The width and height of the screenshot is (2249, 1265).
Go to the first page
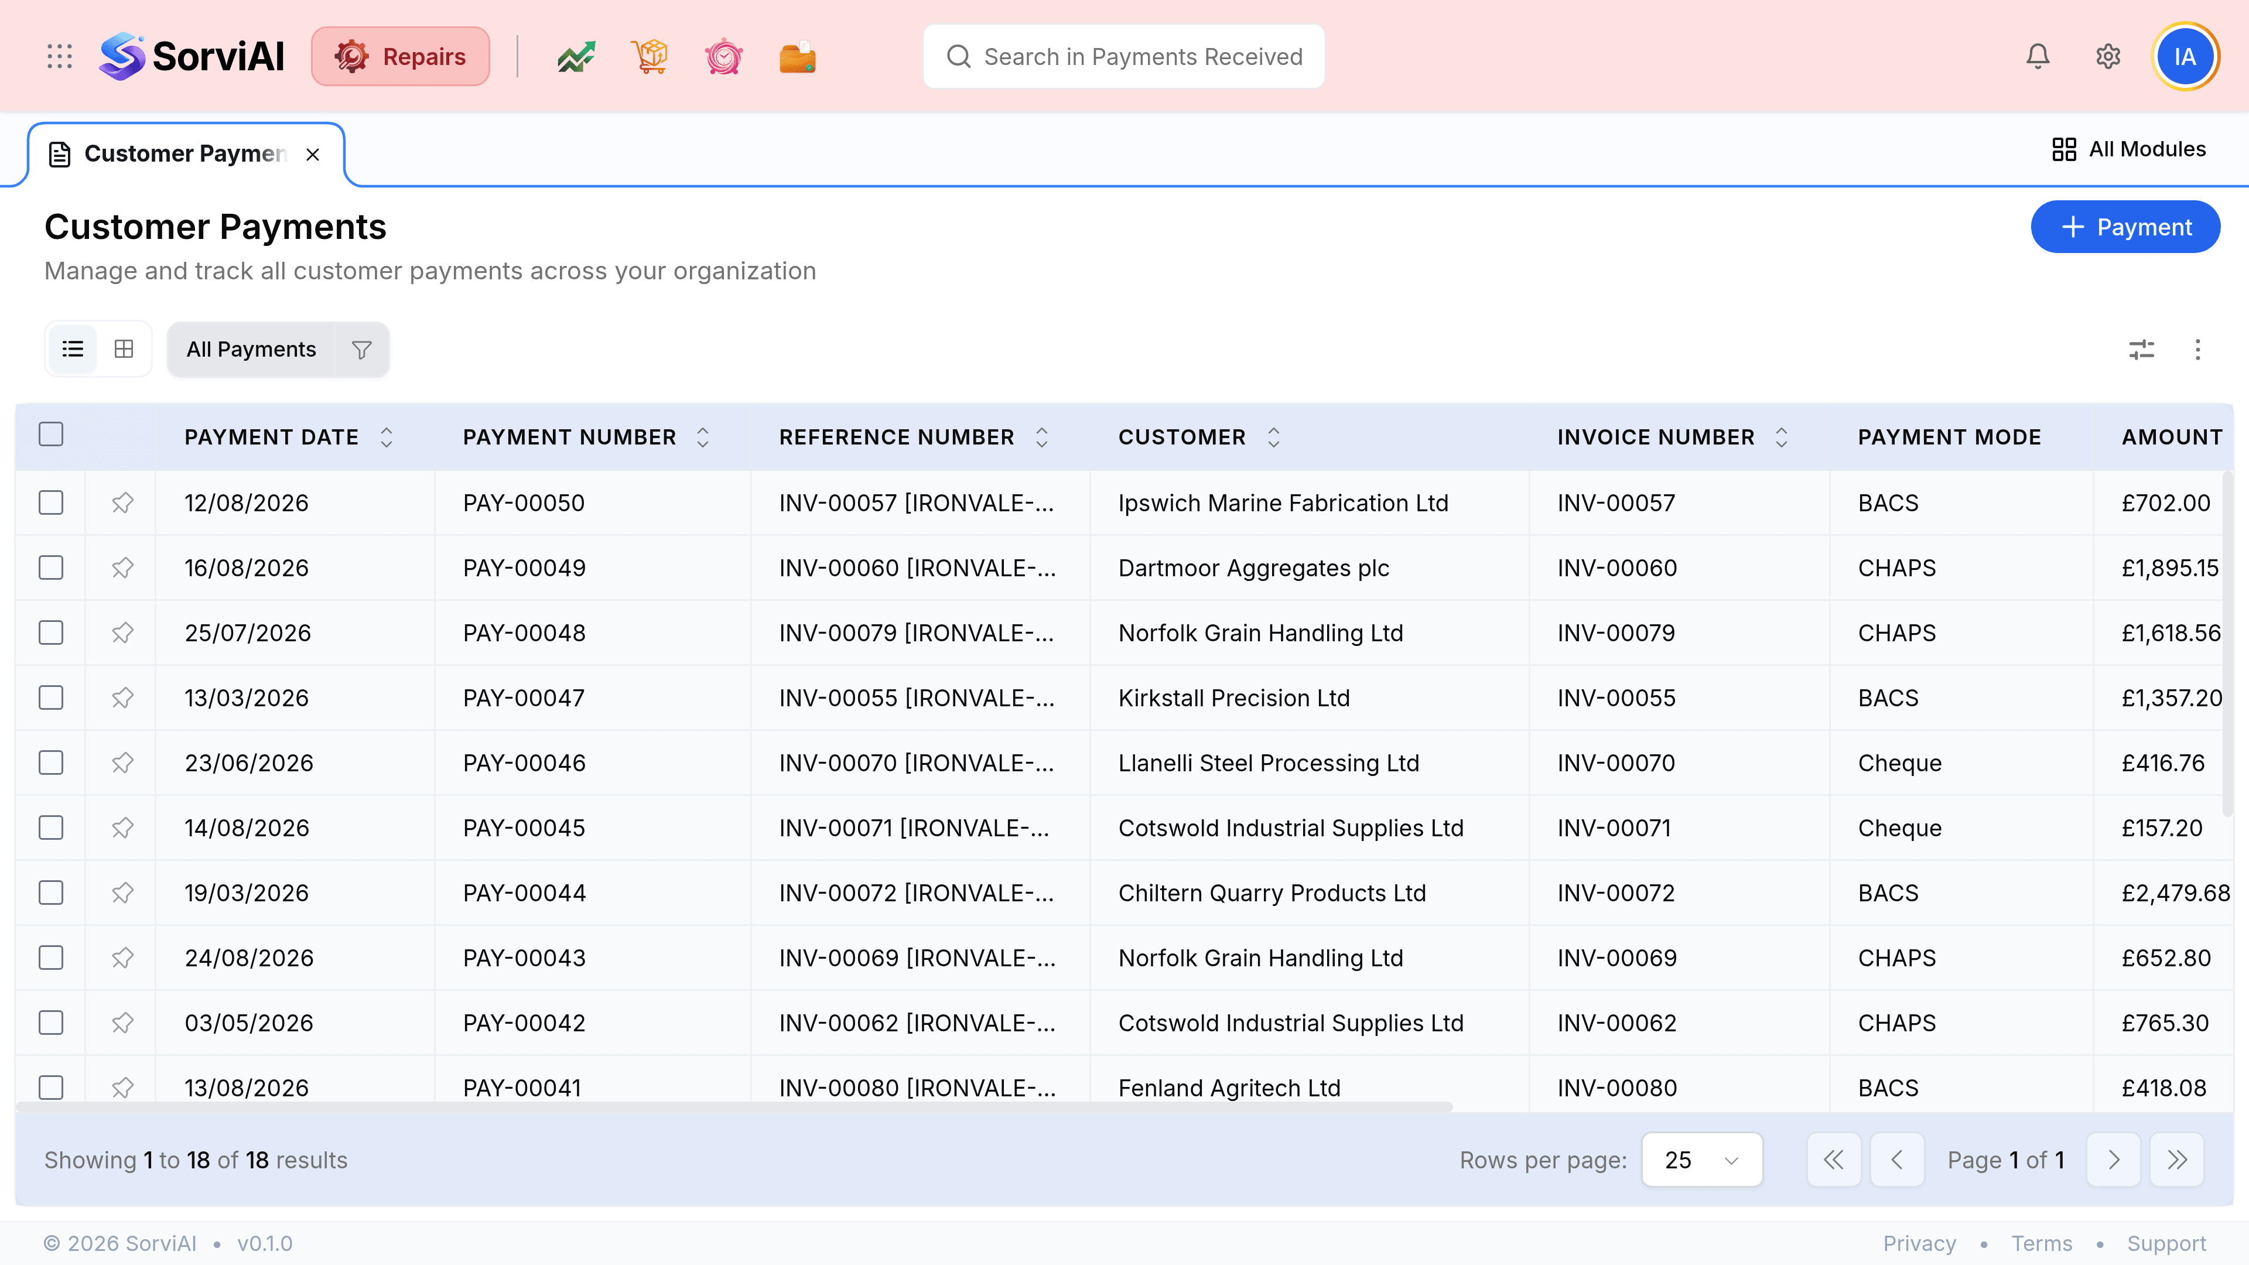pyautogui.click(x=1833, y=1160)
